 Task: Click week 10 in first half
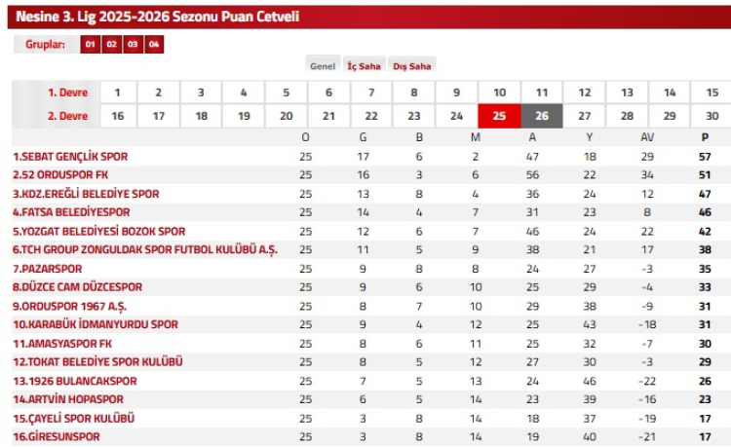click(499, 93)
